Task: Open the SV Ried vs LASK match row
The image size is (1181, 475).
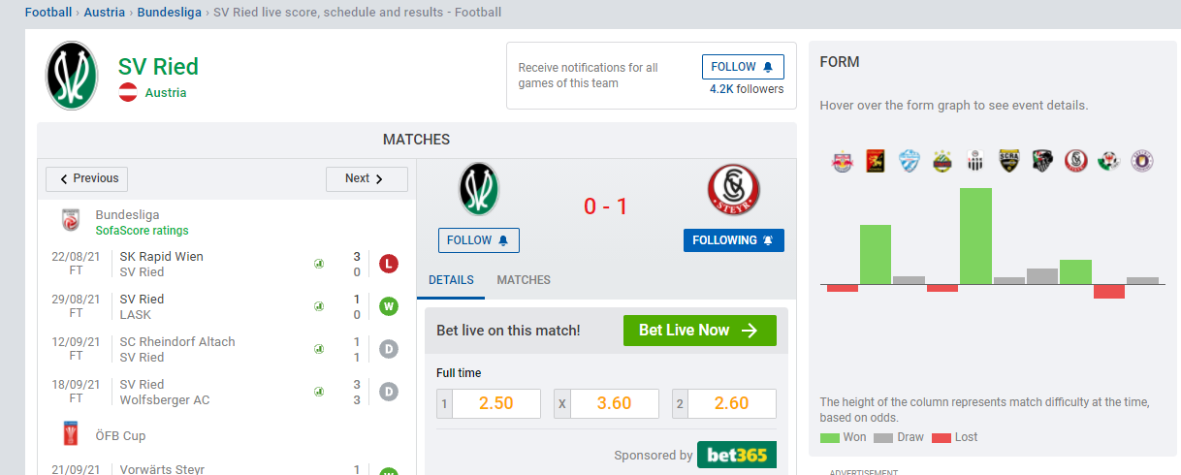Action: point(226,306)
